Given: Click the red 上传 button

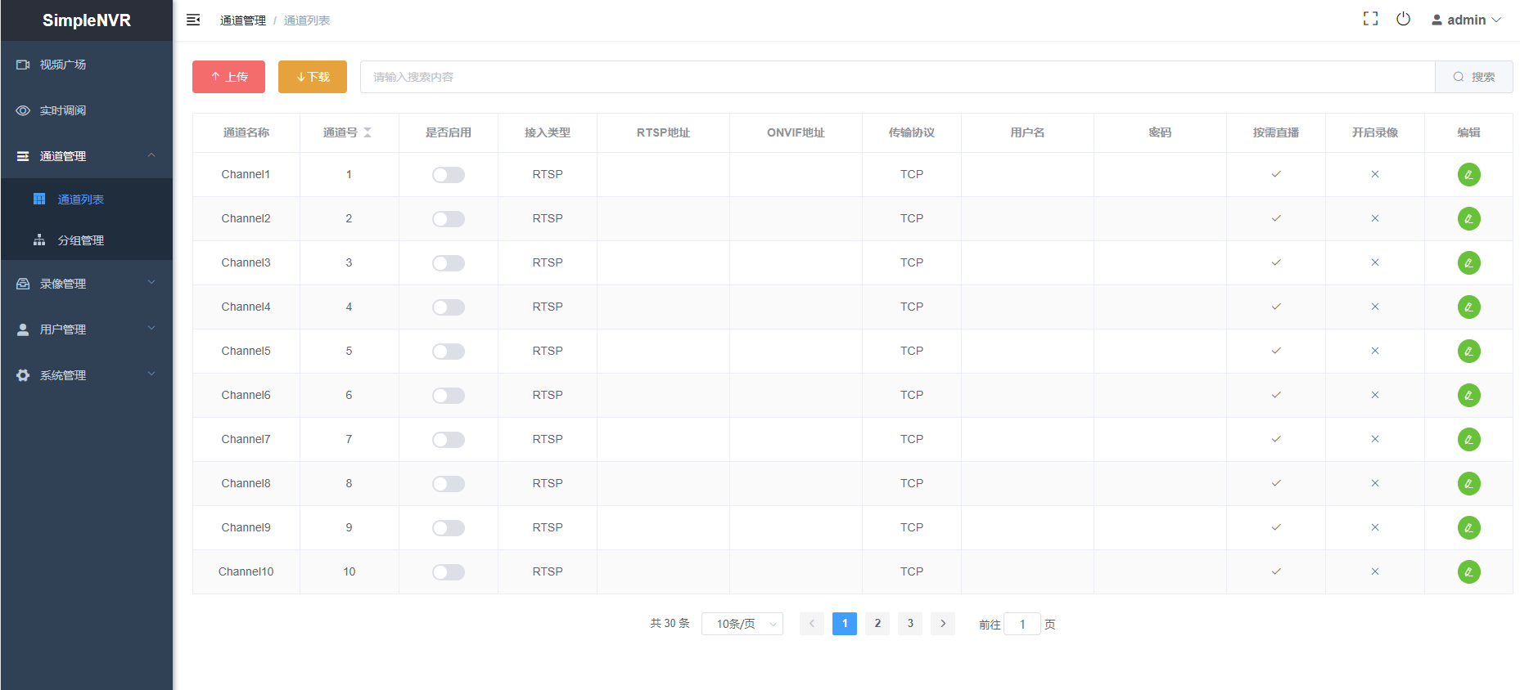Looking at the screenshot, I should 228,77.
